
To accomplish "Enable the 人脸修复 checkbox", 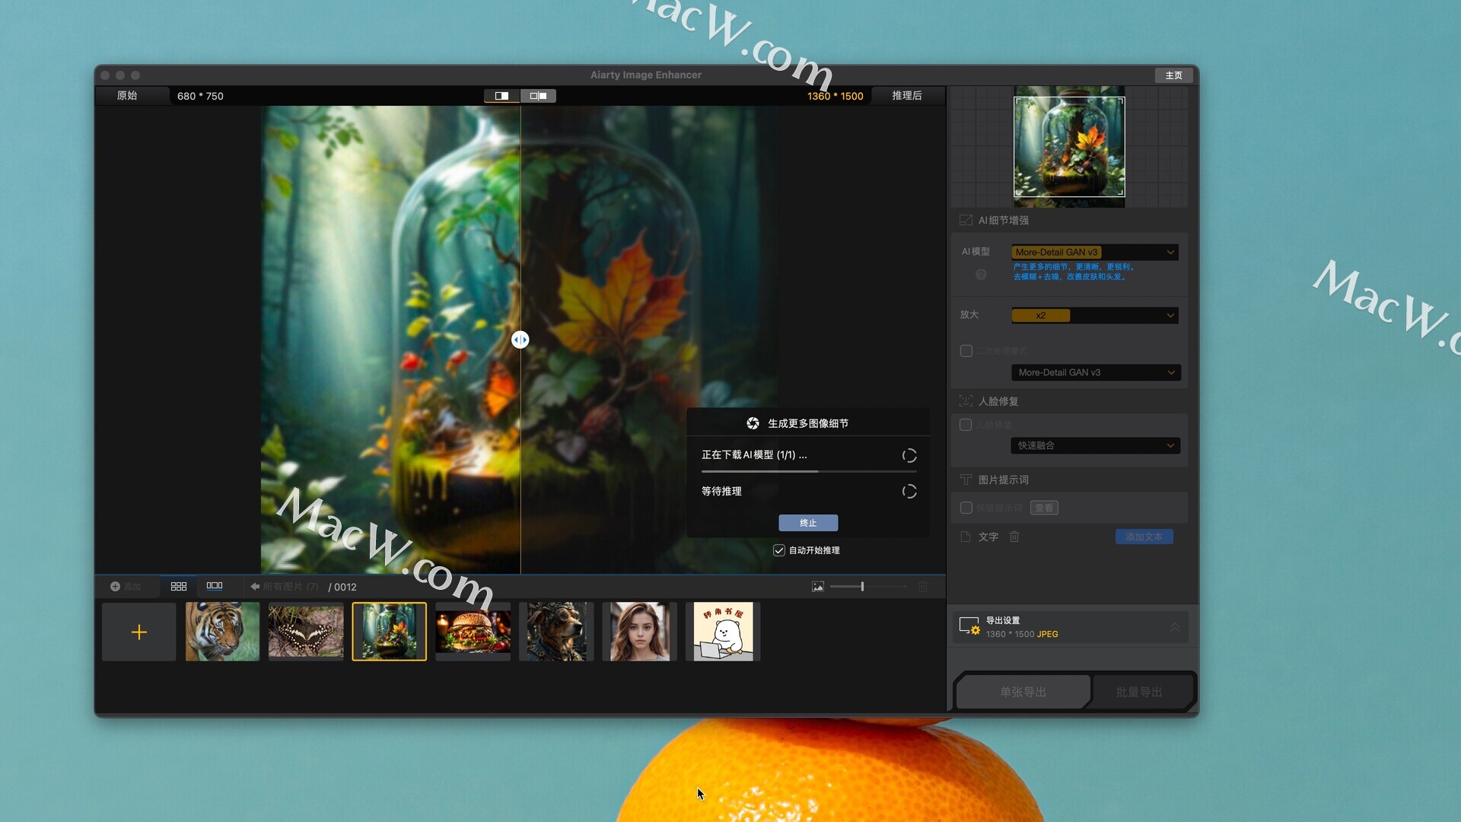I will click(966, 425).
